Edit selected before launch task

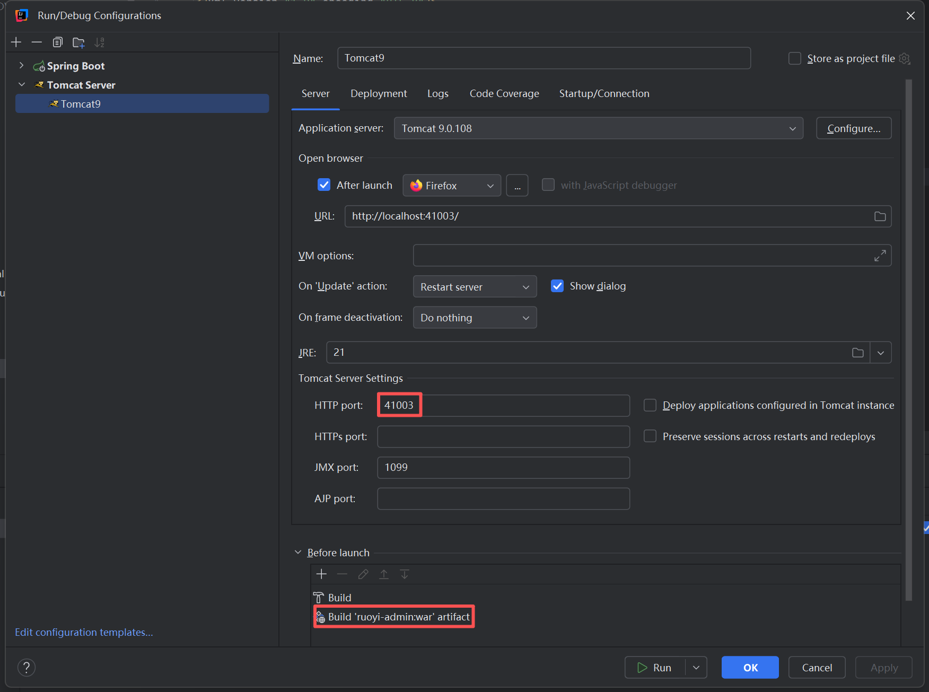tap(363, 574)
